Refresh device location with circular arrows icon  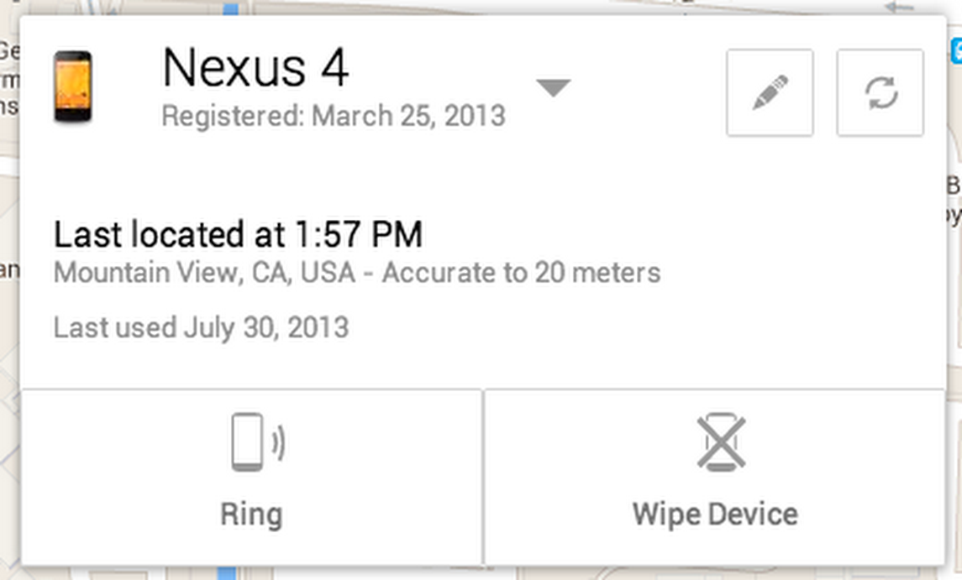(881, 92)
